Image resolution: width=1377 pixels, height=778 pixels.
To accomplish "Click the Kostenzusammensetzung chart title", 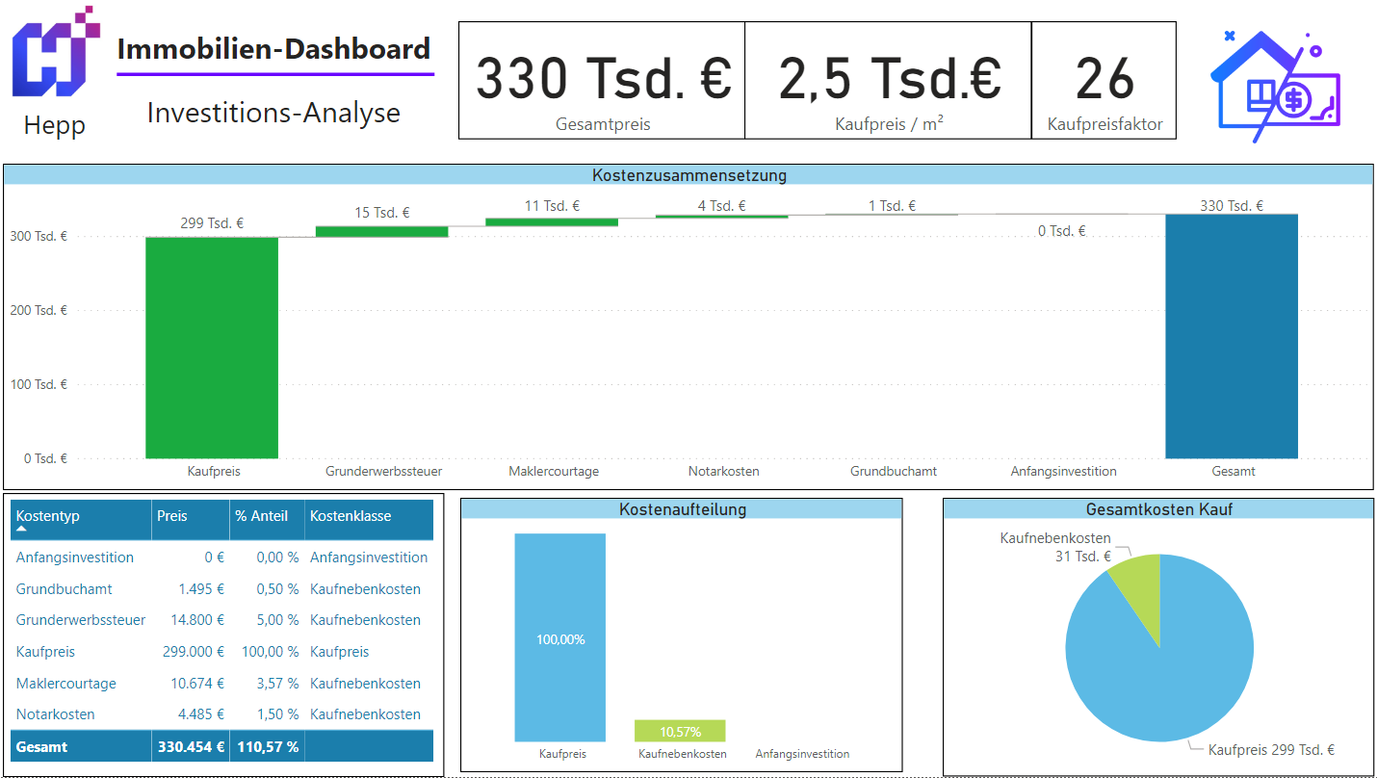I will click(x=688, y=175).
